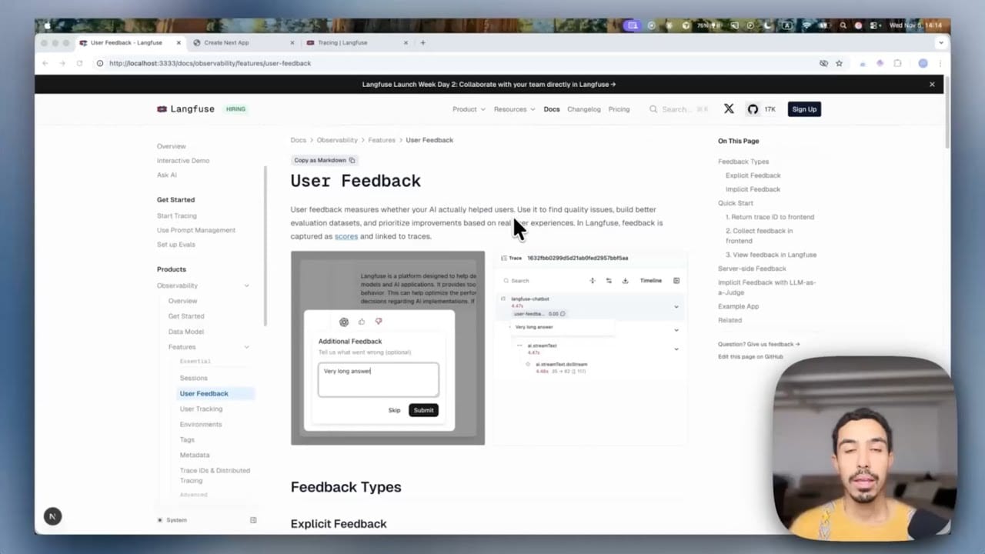Open site info icon in address bar

(100, 63)
